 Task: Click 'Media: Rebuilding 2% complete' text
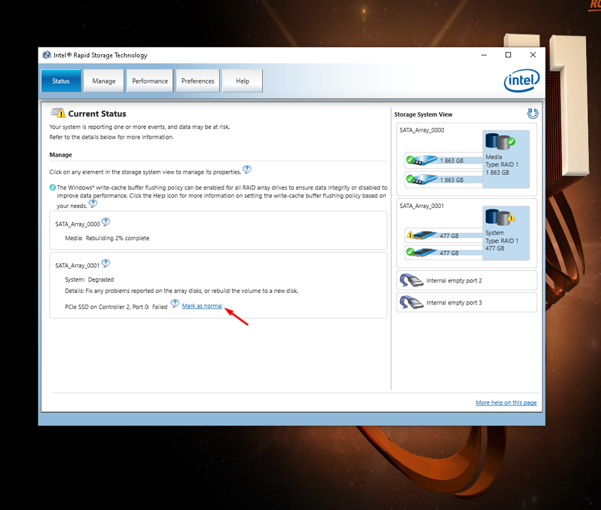pyautogui.click(x=107, y=238)
